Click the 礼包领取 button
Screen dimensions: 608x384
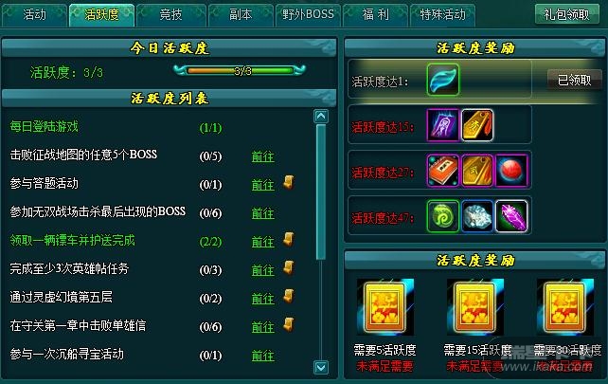[566, 14]
